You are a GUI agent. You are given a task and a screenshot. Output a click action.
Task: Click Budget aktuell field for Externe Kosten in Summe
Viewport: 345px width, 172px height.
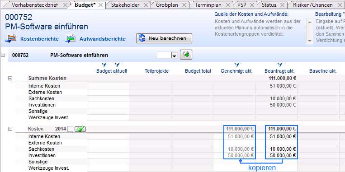[108, 92]
